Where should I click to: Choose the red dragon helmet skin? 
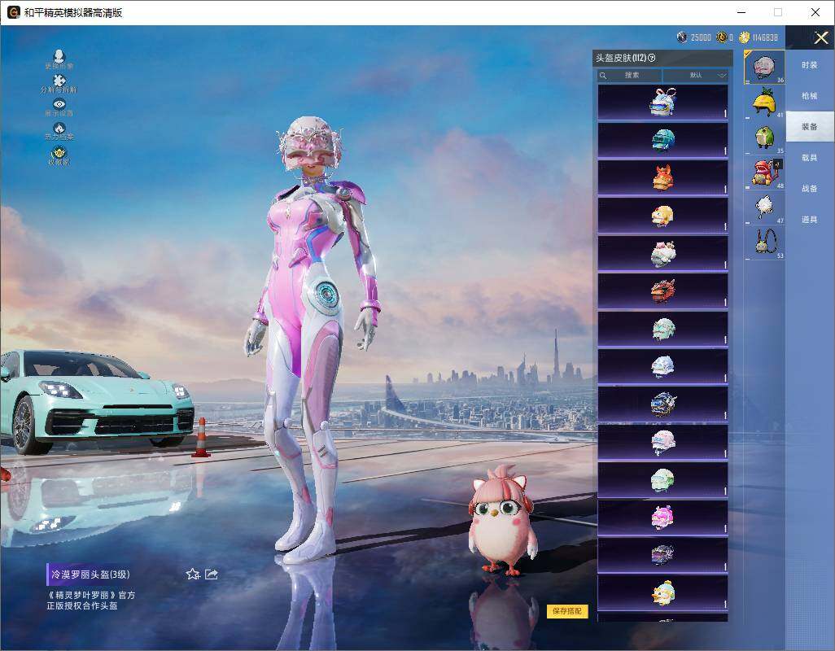coord(662,291)
